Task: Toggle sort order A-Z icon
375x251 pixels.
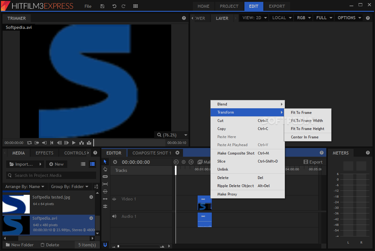Action: tap(96, 186)
